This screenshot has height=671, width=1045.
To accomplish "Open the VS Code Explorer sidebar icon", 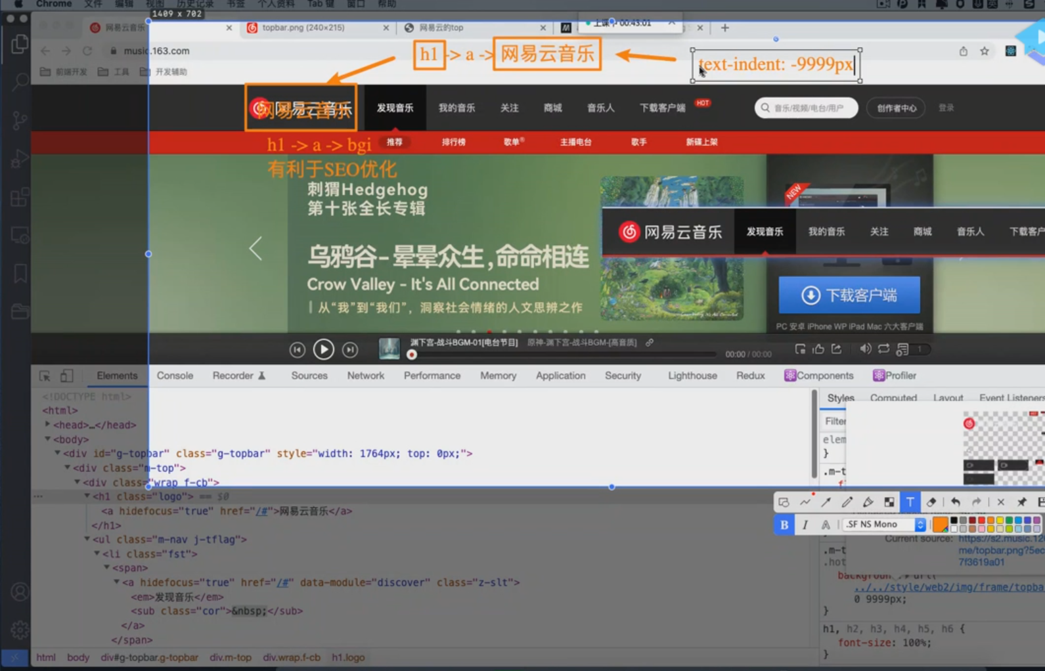I will point(20,45).
